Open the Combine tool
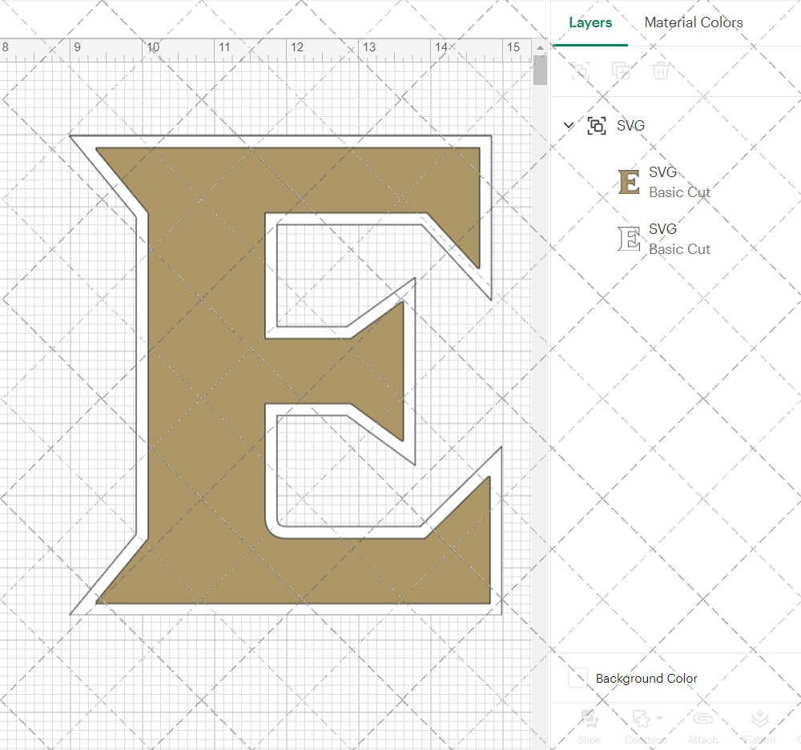Viewport: 801px width, 750px height. tap(646, 727)
